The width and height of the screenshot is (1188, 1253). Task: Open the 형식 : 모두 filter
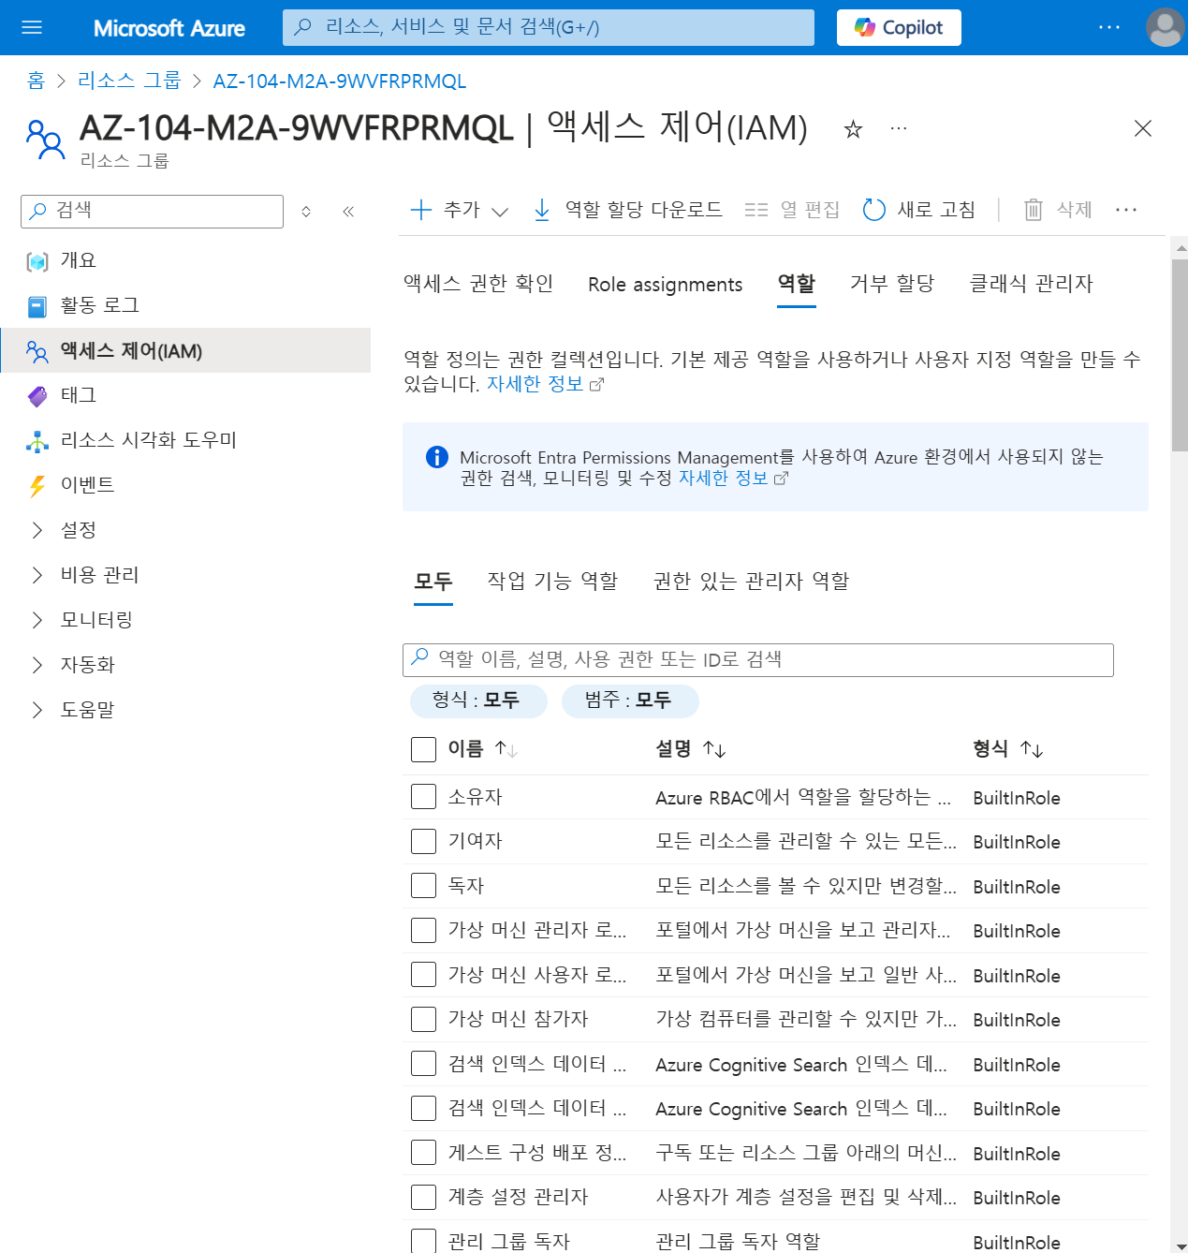(x=478, y=700)
